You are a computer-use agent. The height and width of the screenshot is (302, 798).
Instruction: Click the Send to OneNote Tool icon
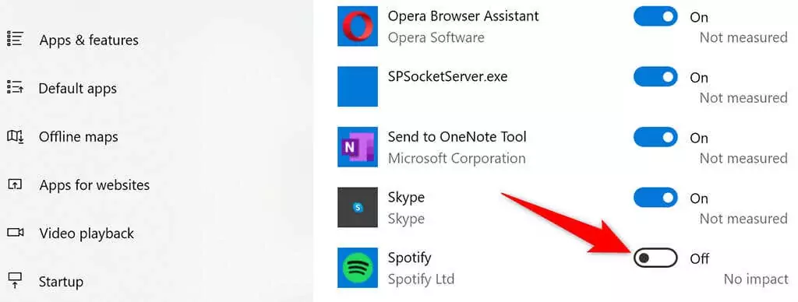[357, 147]
